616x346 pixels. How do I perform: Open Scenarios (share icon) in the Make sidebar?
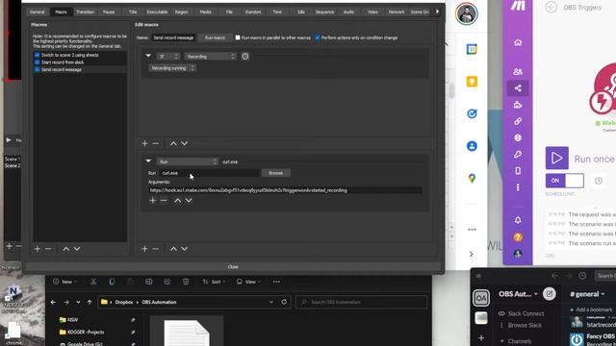pyautogui.click(x=518, y=88)
